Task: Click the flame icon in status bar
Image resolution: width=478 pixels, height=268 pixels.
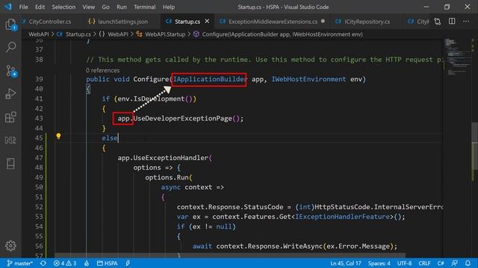Action: 87,263
